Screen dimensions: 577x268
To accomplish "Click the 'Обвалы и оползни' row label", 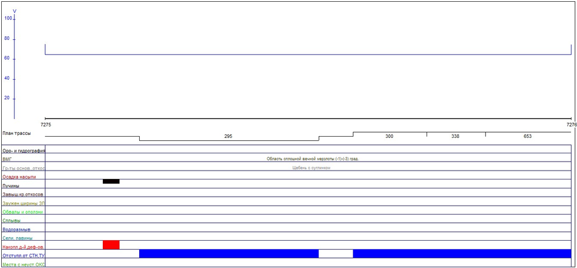I will (x=23, y=212).
